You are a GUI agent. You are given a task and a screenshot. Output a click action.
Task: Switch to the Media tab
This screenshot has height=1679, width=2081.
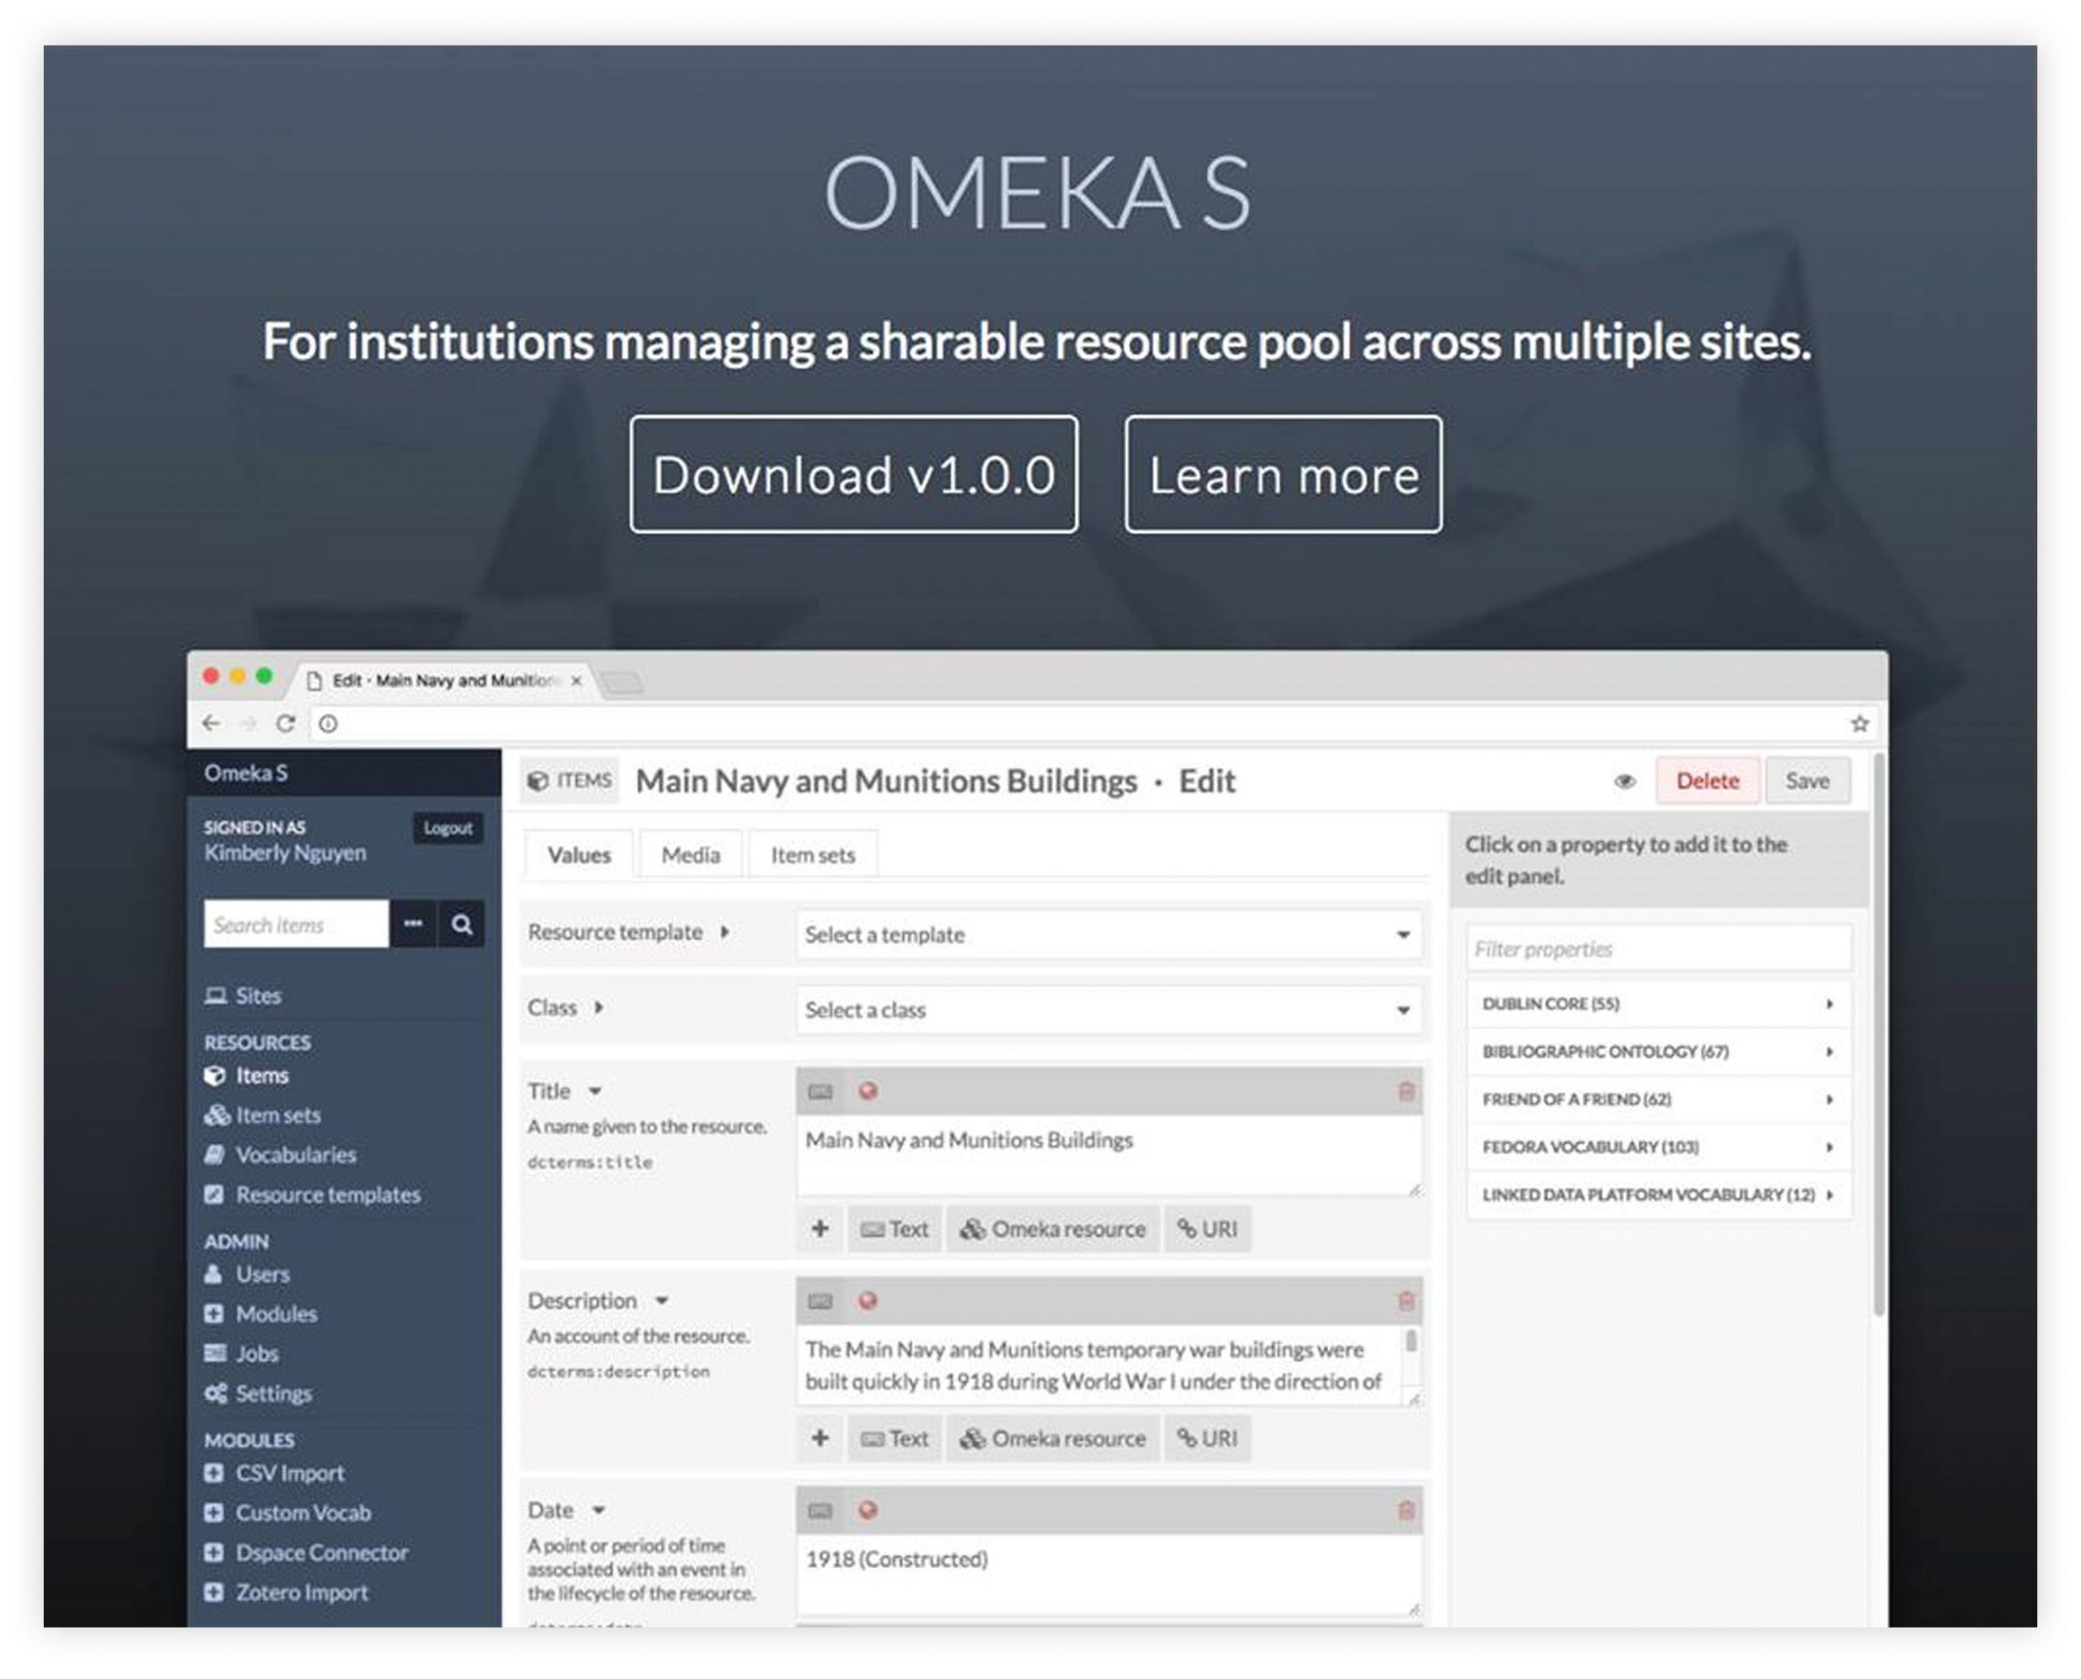point(691,854)
